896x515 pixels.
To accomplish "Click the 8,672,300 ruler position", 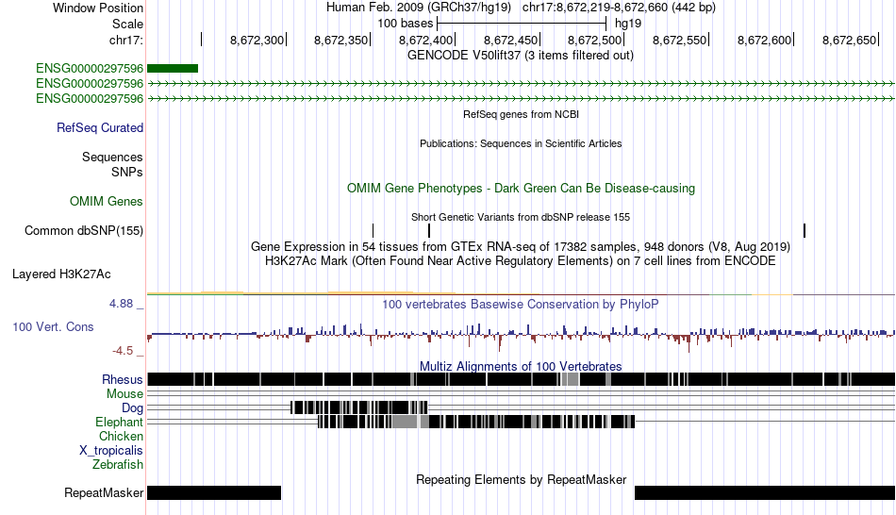I will [x=257, y=40].
